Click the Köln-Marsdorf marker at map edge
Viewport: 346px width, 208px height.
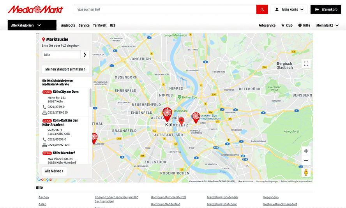click(94, 139)
